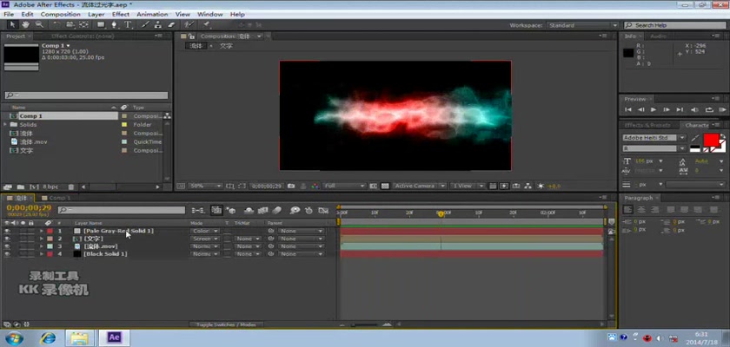
Task: Select the Rotation tool
Action: point(56,24)
